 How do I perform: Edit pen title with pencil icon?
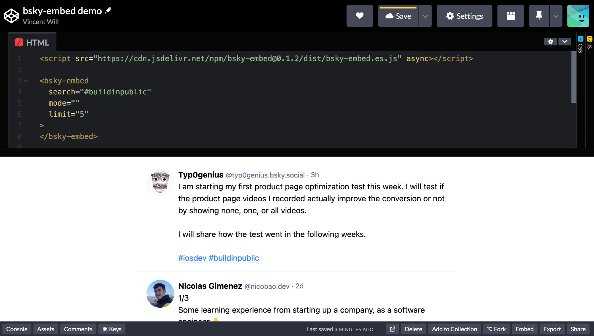click(108, 11)
